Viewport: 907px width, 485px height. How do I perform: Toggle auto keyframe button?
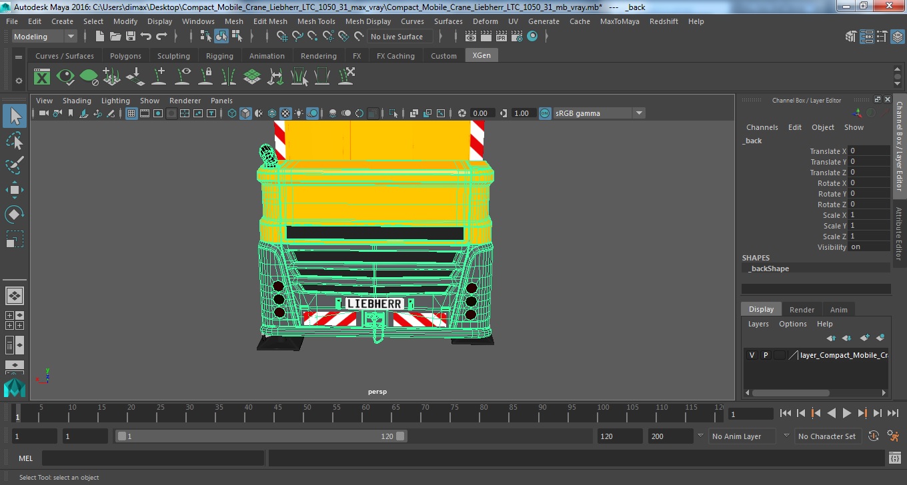[x=874, y=436]
